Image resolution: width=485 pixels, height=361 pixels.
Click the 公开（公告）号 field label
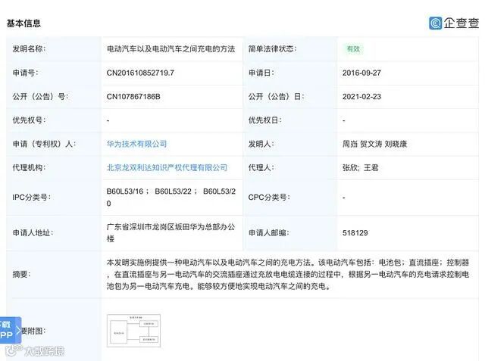pyautogui.click(x=40, y=97)
